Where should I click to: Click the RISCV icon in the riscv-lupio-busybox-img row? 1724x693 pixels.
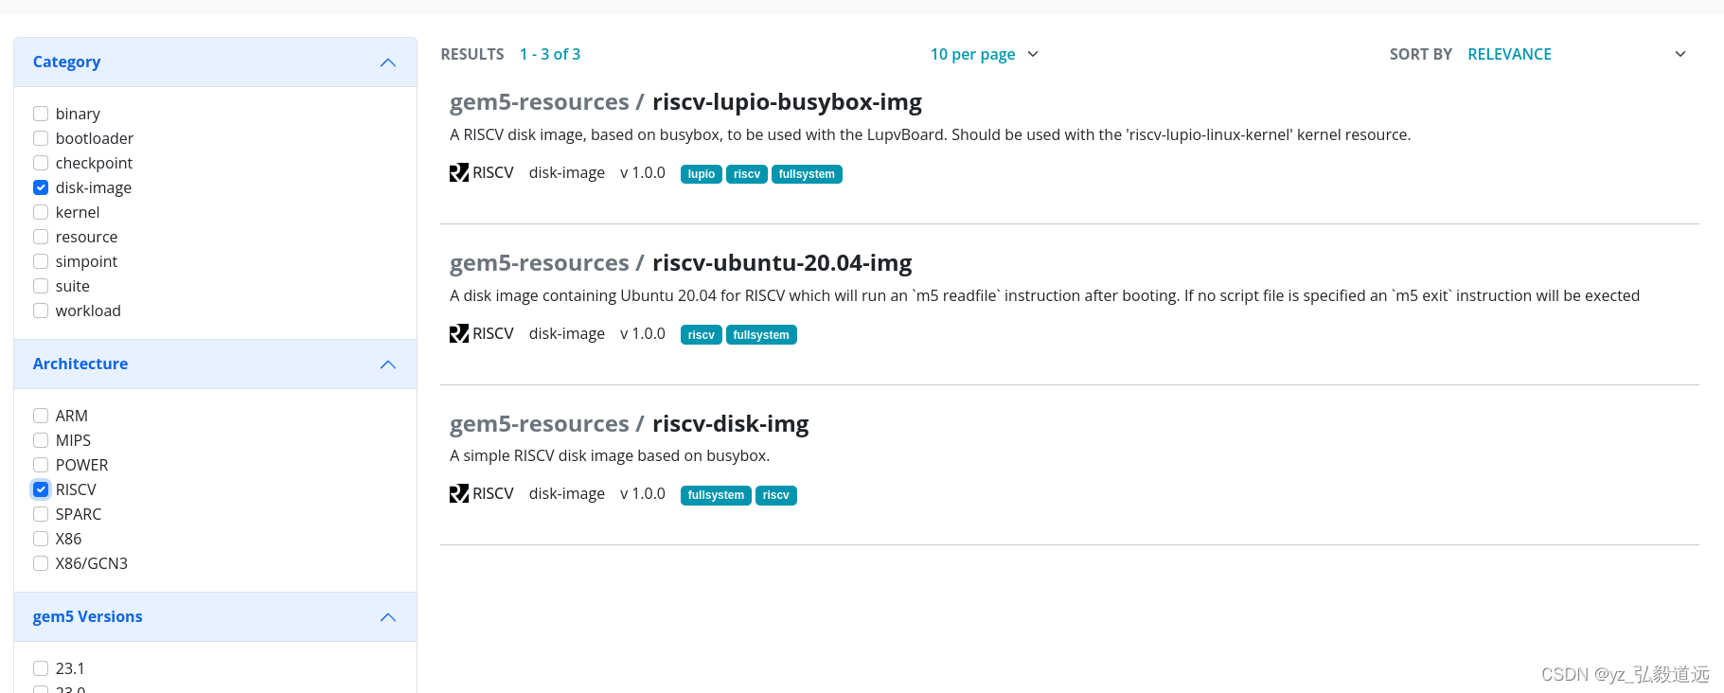459,172
